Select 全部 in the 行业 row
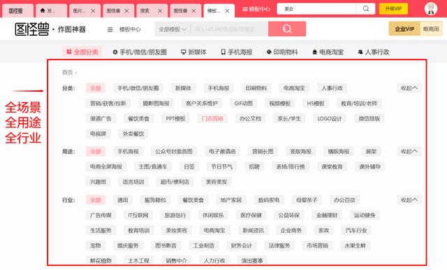 96,200
